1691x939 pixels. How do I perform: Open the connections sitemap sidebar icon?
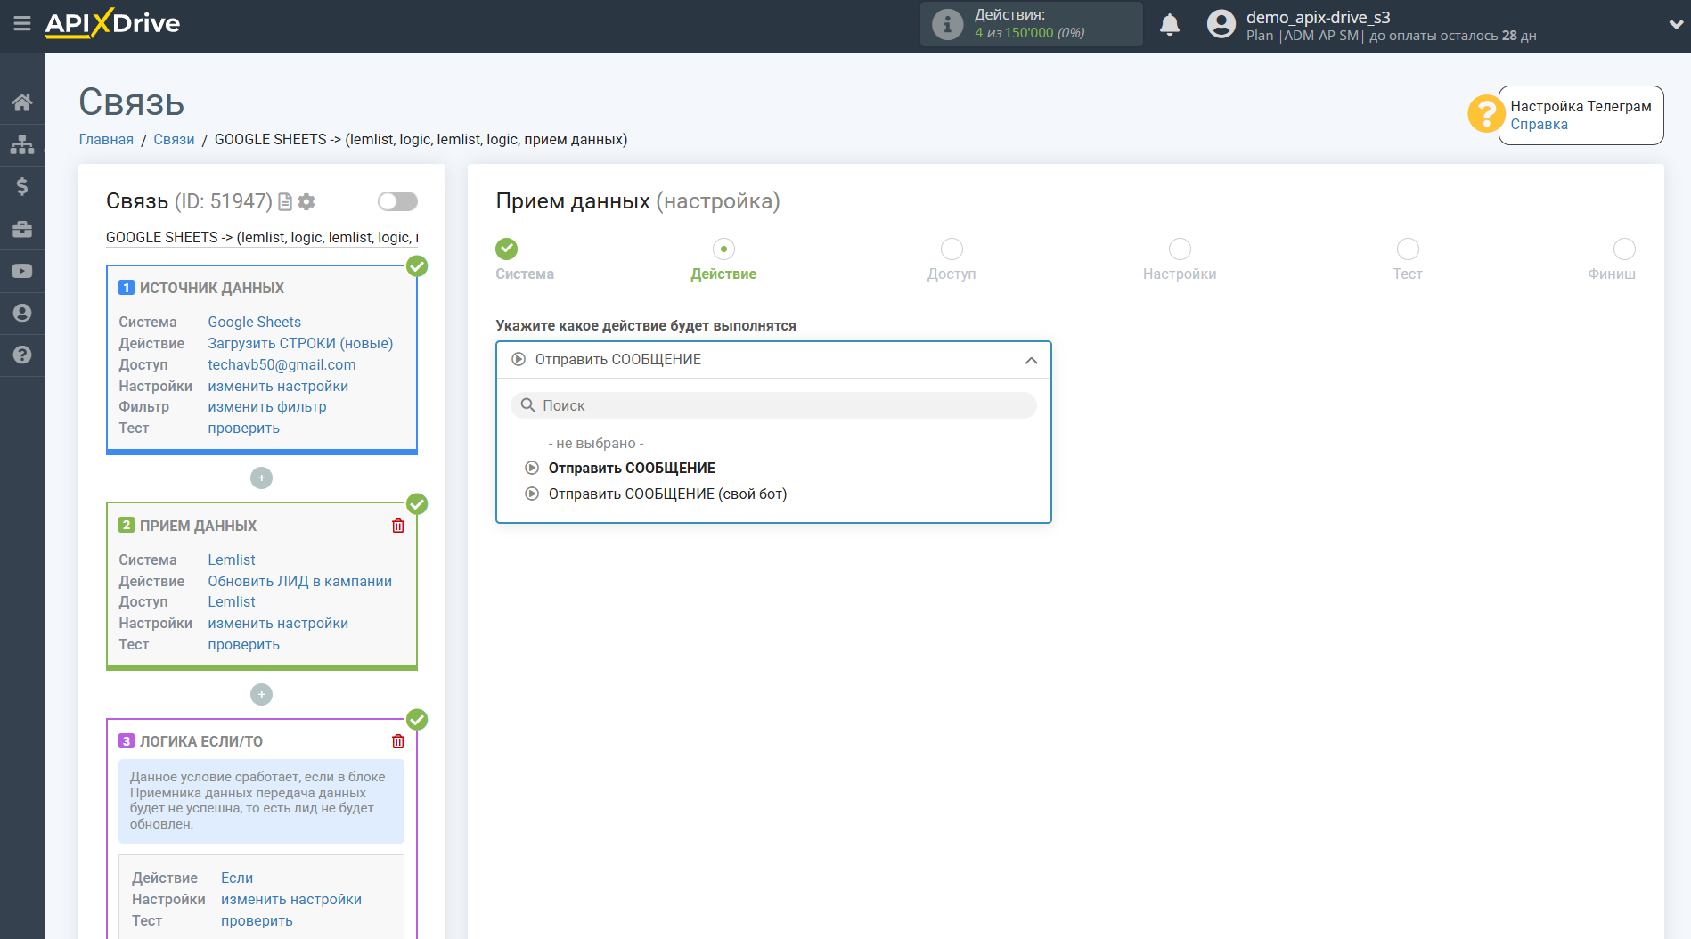(22, 144)
